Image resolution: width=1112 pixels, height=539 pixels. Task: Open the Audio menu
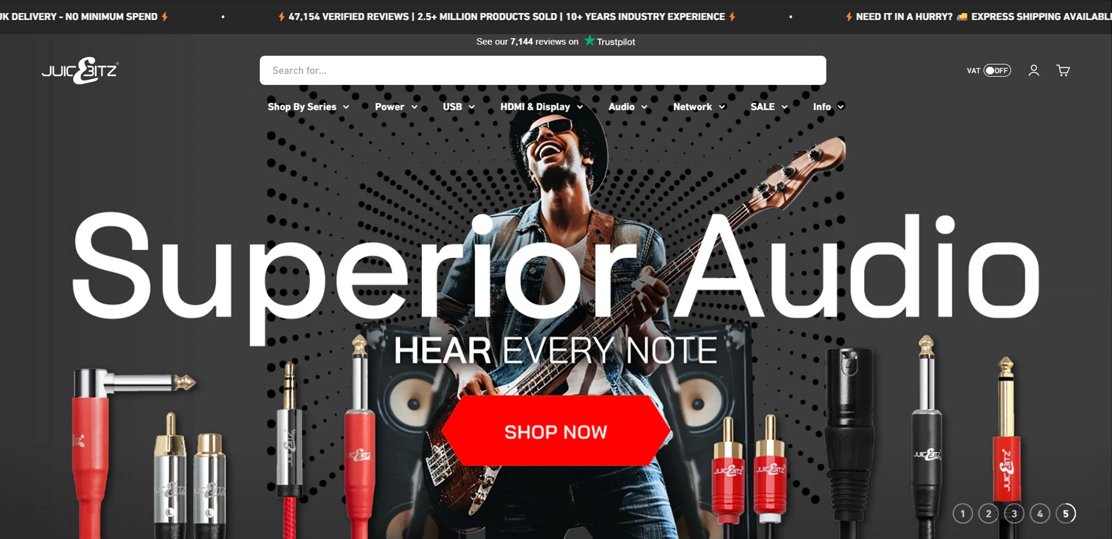point(627,107)
